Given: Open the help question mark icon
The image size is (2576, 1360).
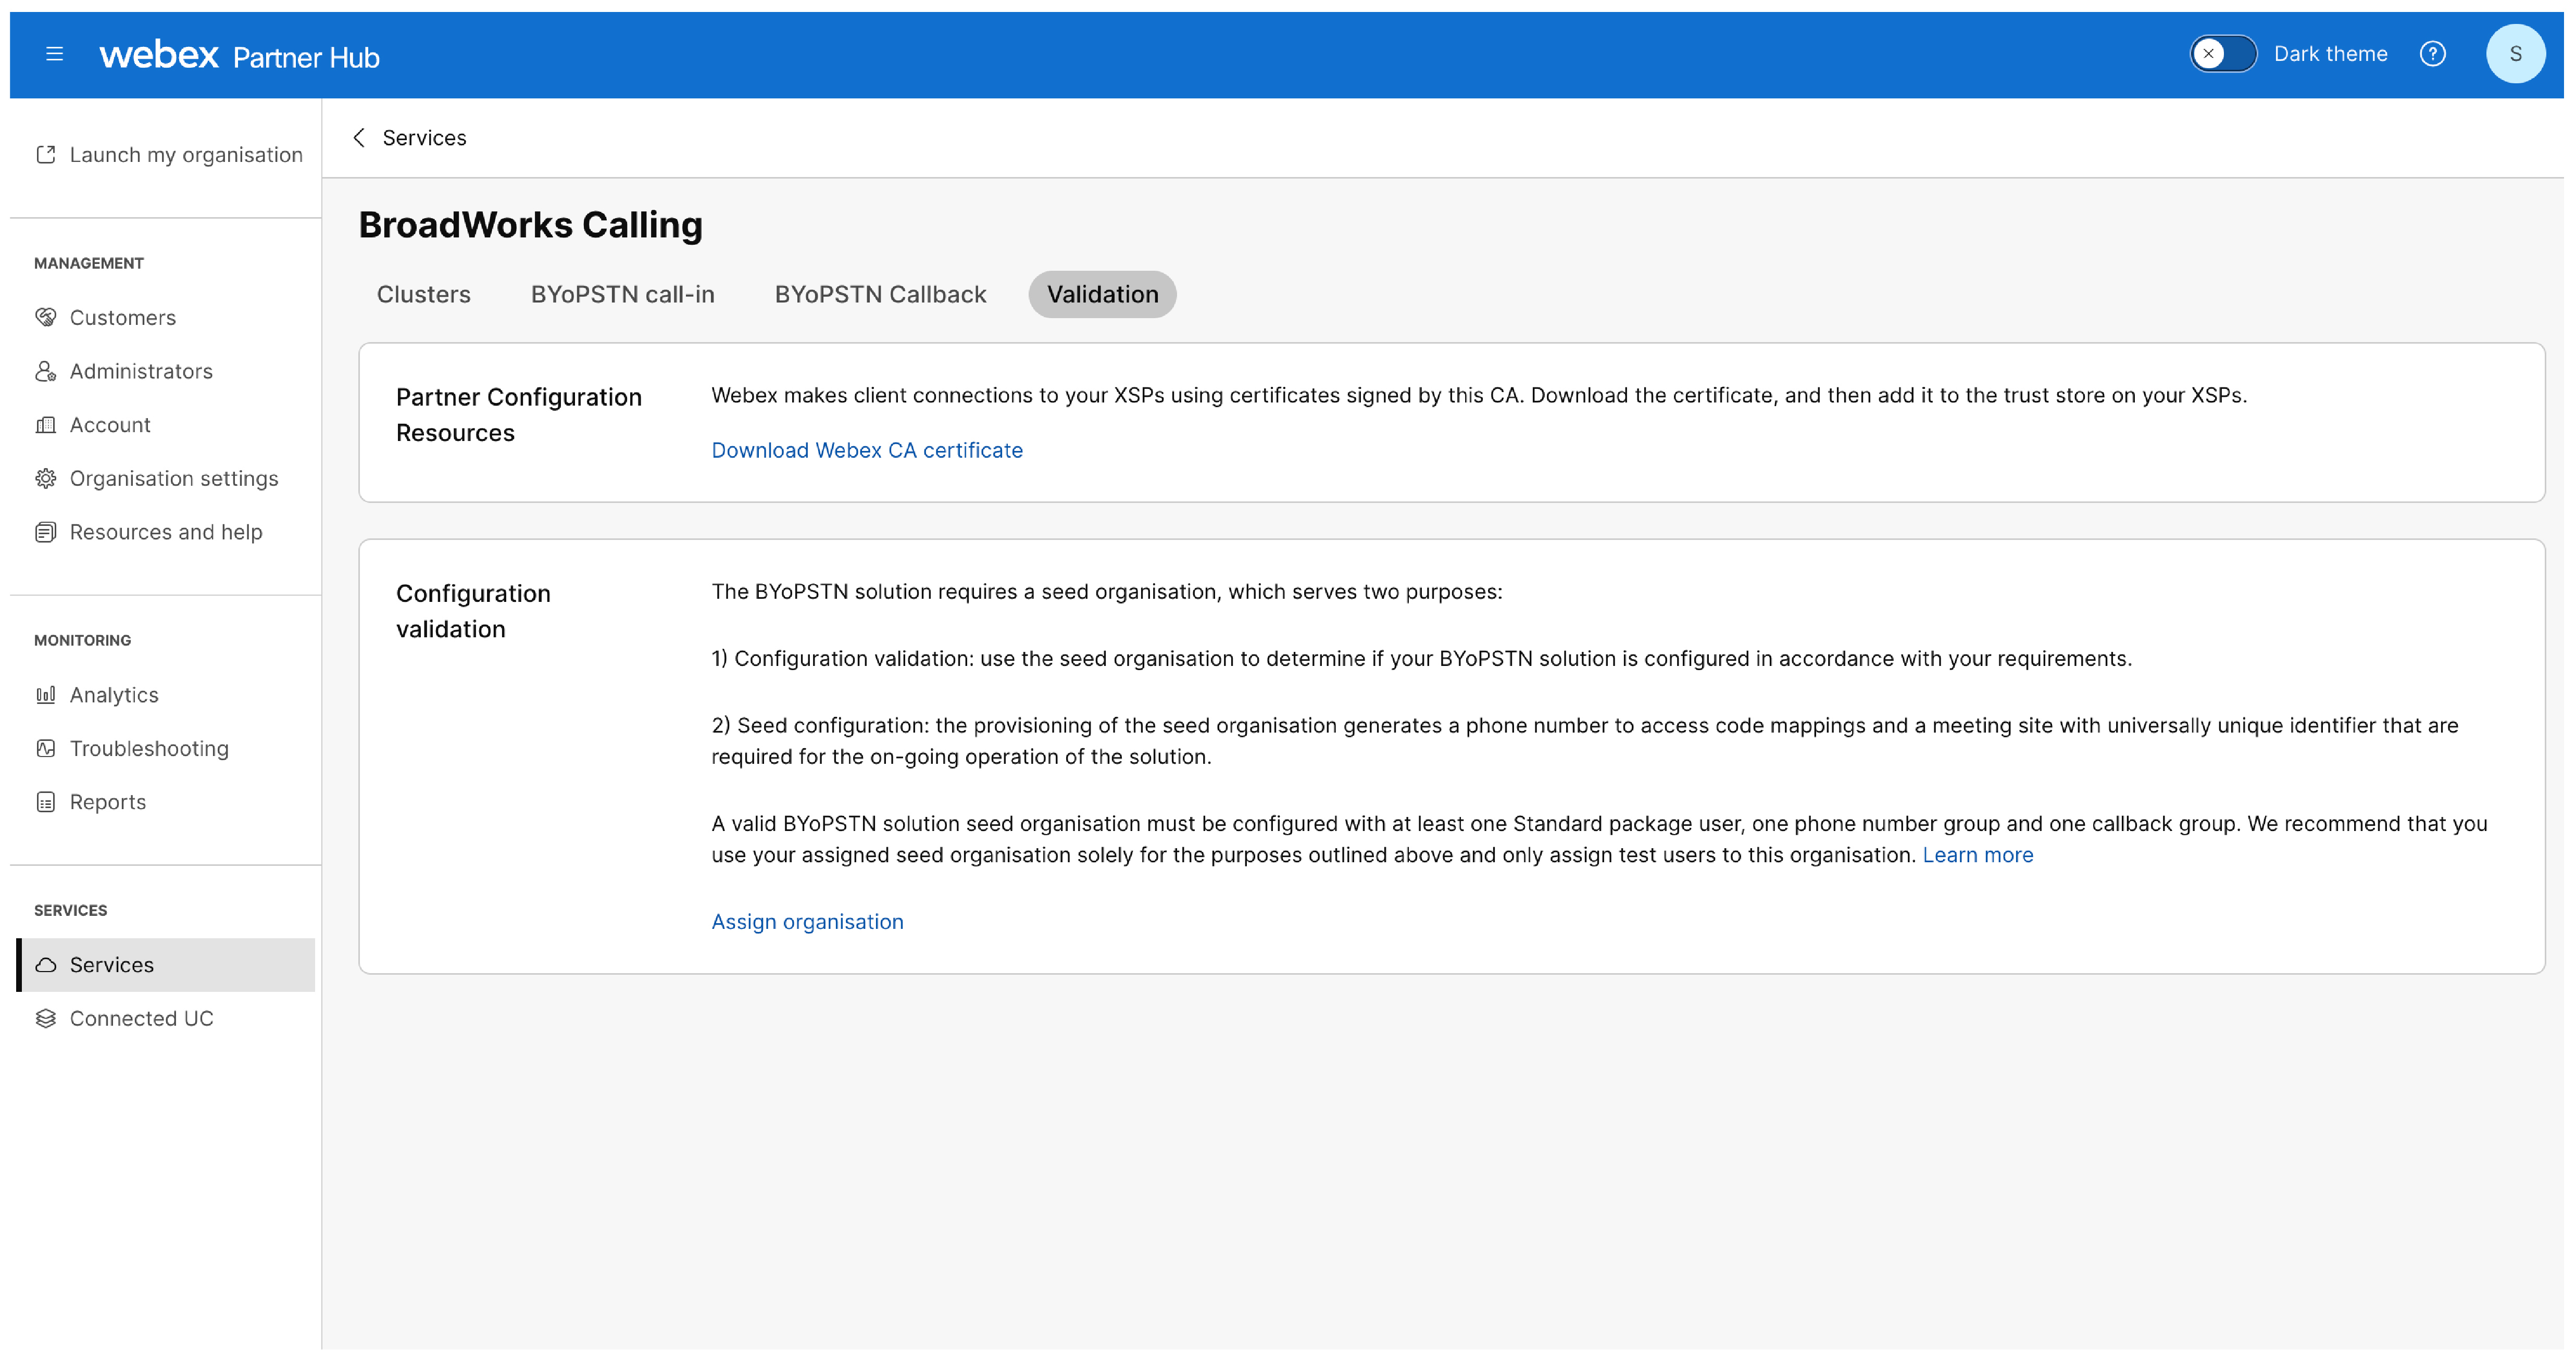Looking at the screenshot, I should 2432,54.
